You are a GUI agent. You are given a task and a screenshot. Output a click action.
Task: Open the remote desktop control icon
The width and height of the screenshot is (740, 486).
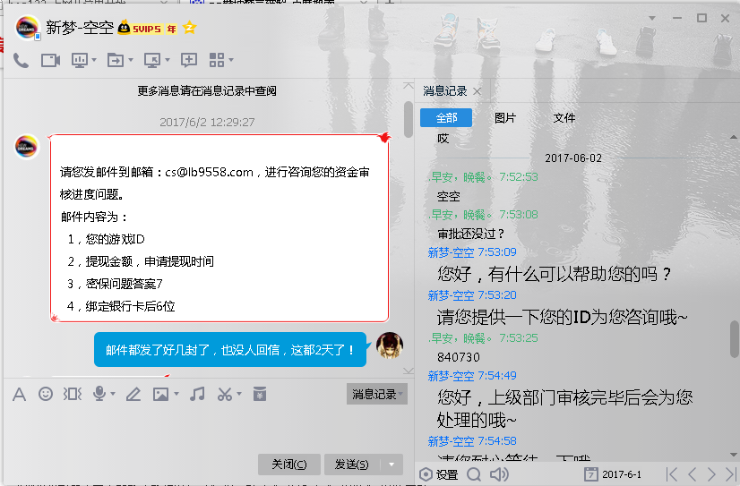pos(152,60)
